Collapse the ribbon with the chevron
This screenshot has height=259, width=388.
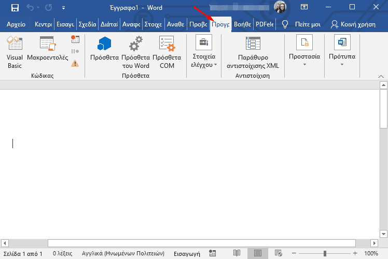(381, 76)
